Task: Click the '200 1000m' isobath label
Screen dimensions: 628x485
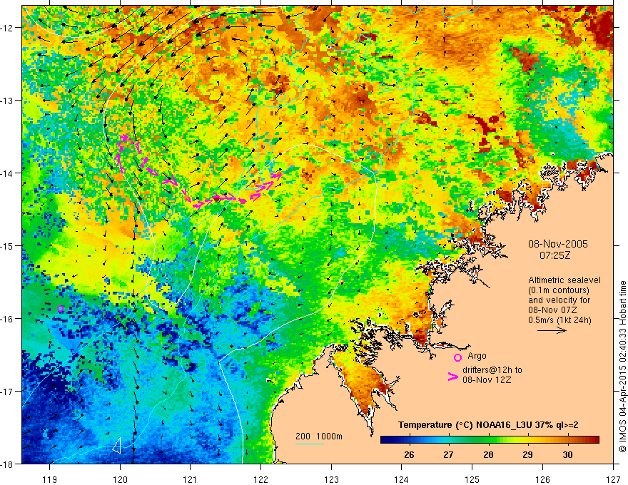Action: [319, 436]
